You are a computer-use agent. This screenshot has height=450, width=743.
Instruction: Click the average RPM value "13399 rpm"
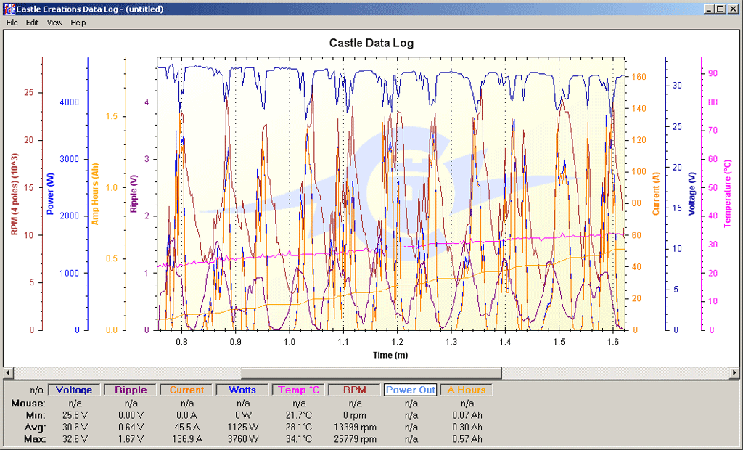(x=355, y=427)
